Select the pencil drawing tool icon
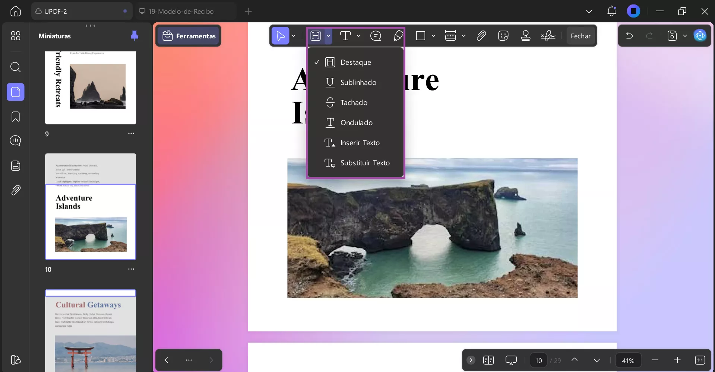The image size is (715, 372). pos(398,36)
